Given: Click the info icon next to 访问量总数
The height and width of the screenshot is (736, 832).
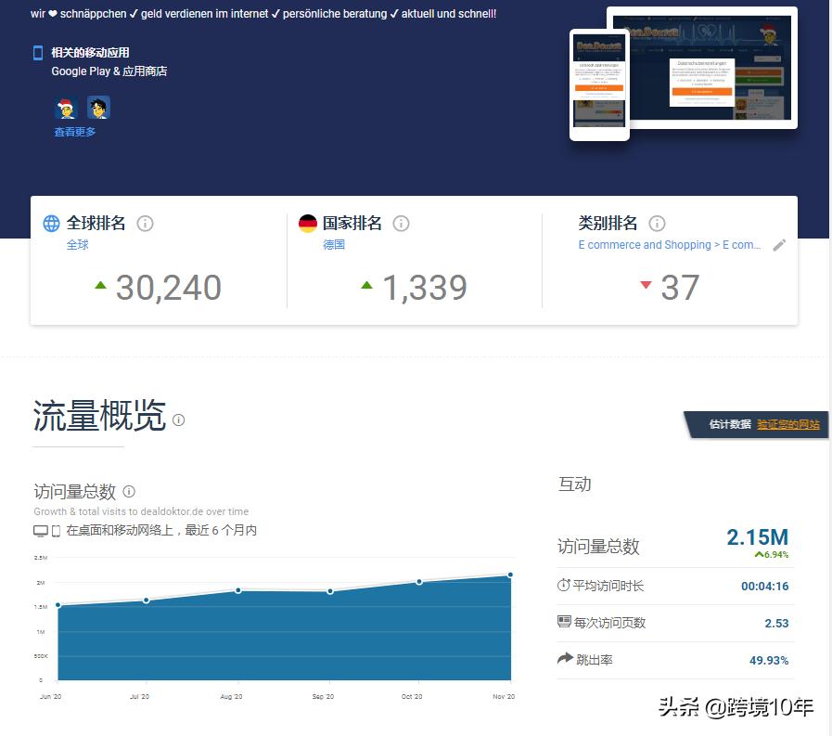Looking at the screenshot, I should coord(128,492).
